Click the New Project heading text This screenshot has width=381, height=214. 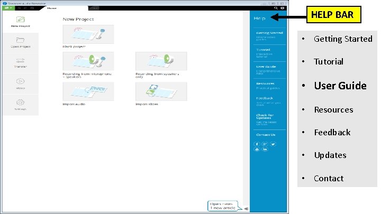78,19
